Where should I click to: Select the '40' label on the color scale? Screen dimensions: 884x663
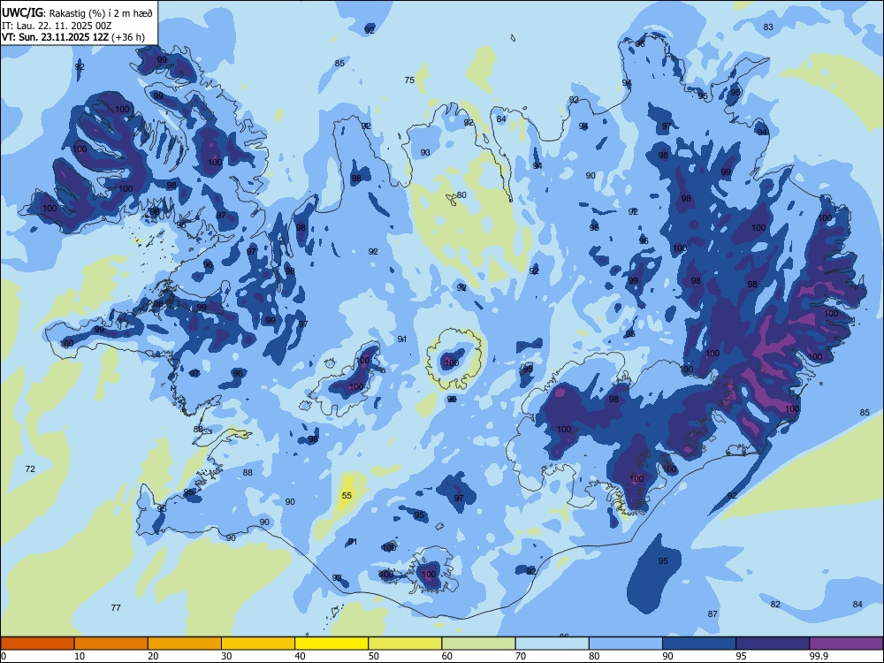tap(300, 656)
